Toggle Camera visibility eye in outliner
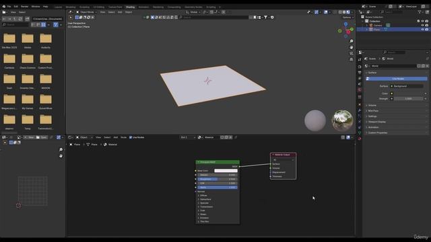 422,26
